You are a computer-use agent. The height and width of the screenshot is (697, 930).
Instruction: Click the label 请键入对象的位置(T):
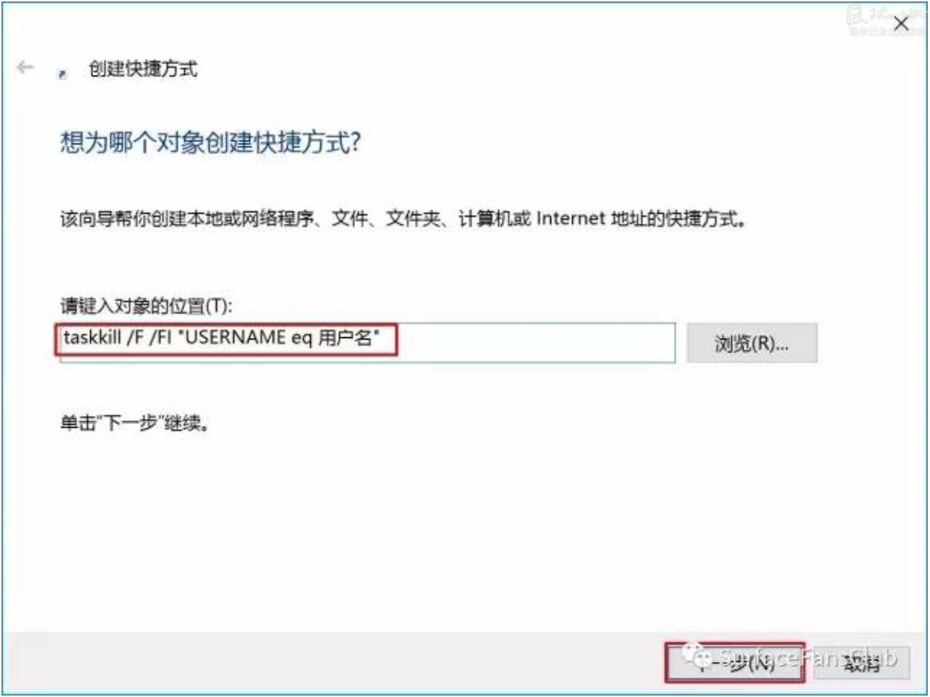click(x=146, y=307)
